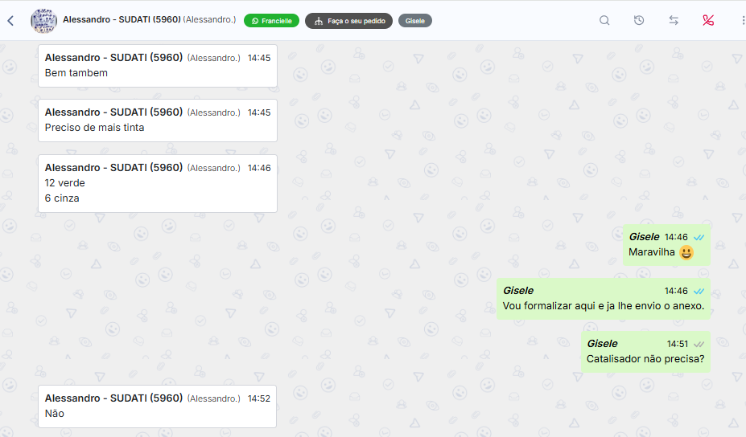
Task: Click the hierarchy icon in Faça o seu pedido
Action: pyautogui.click(x=319, y=21)
